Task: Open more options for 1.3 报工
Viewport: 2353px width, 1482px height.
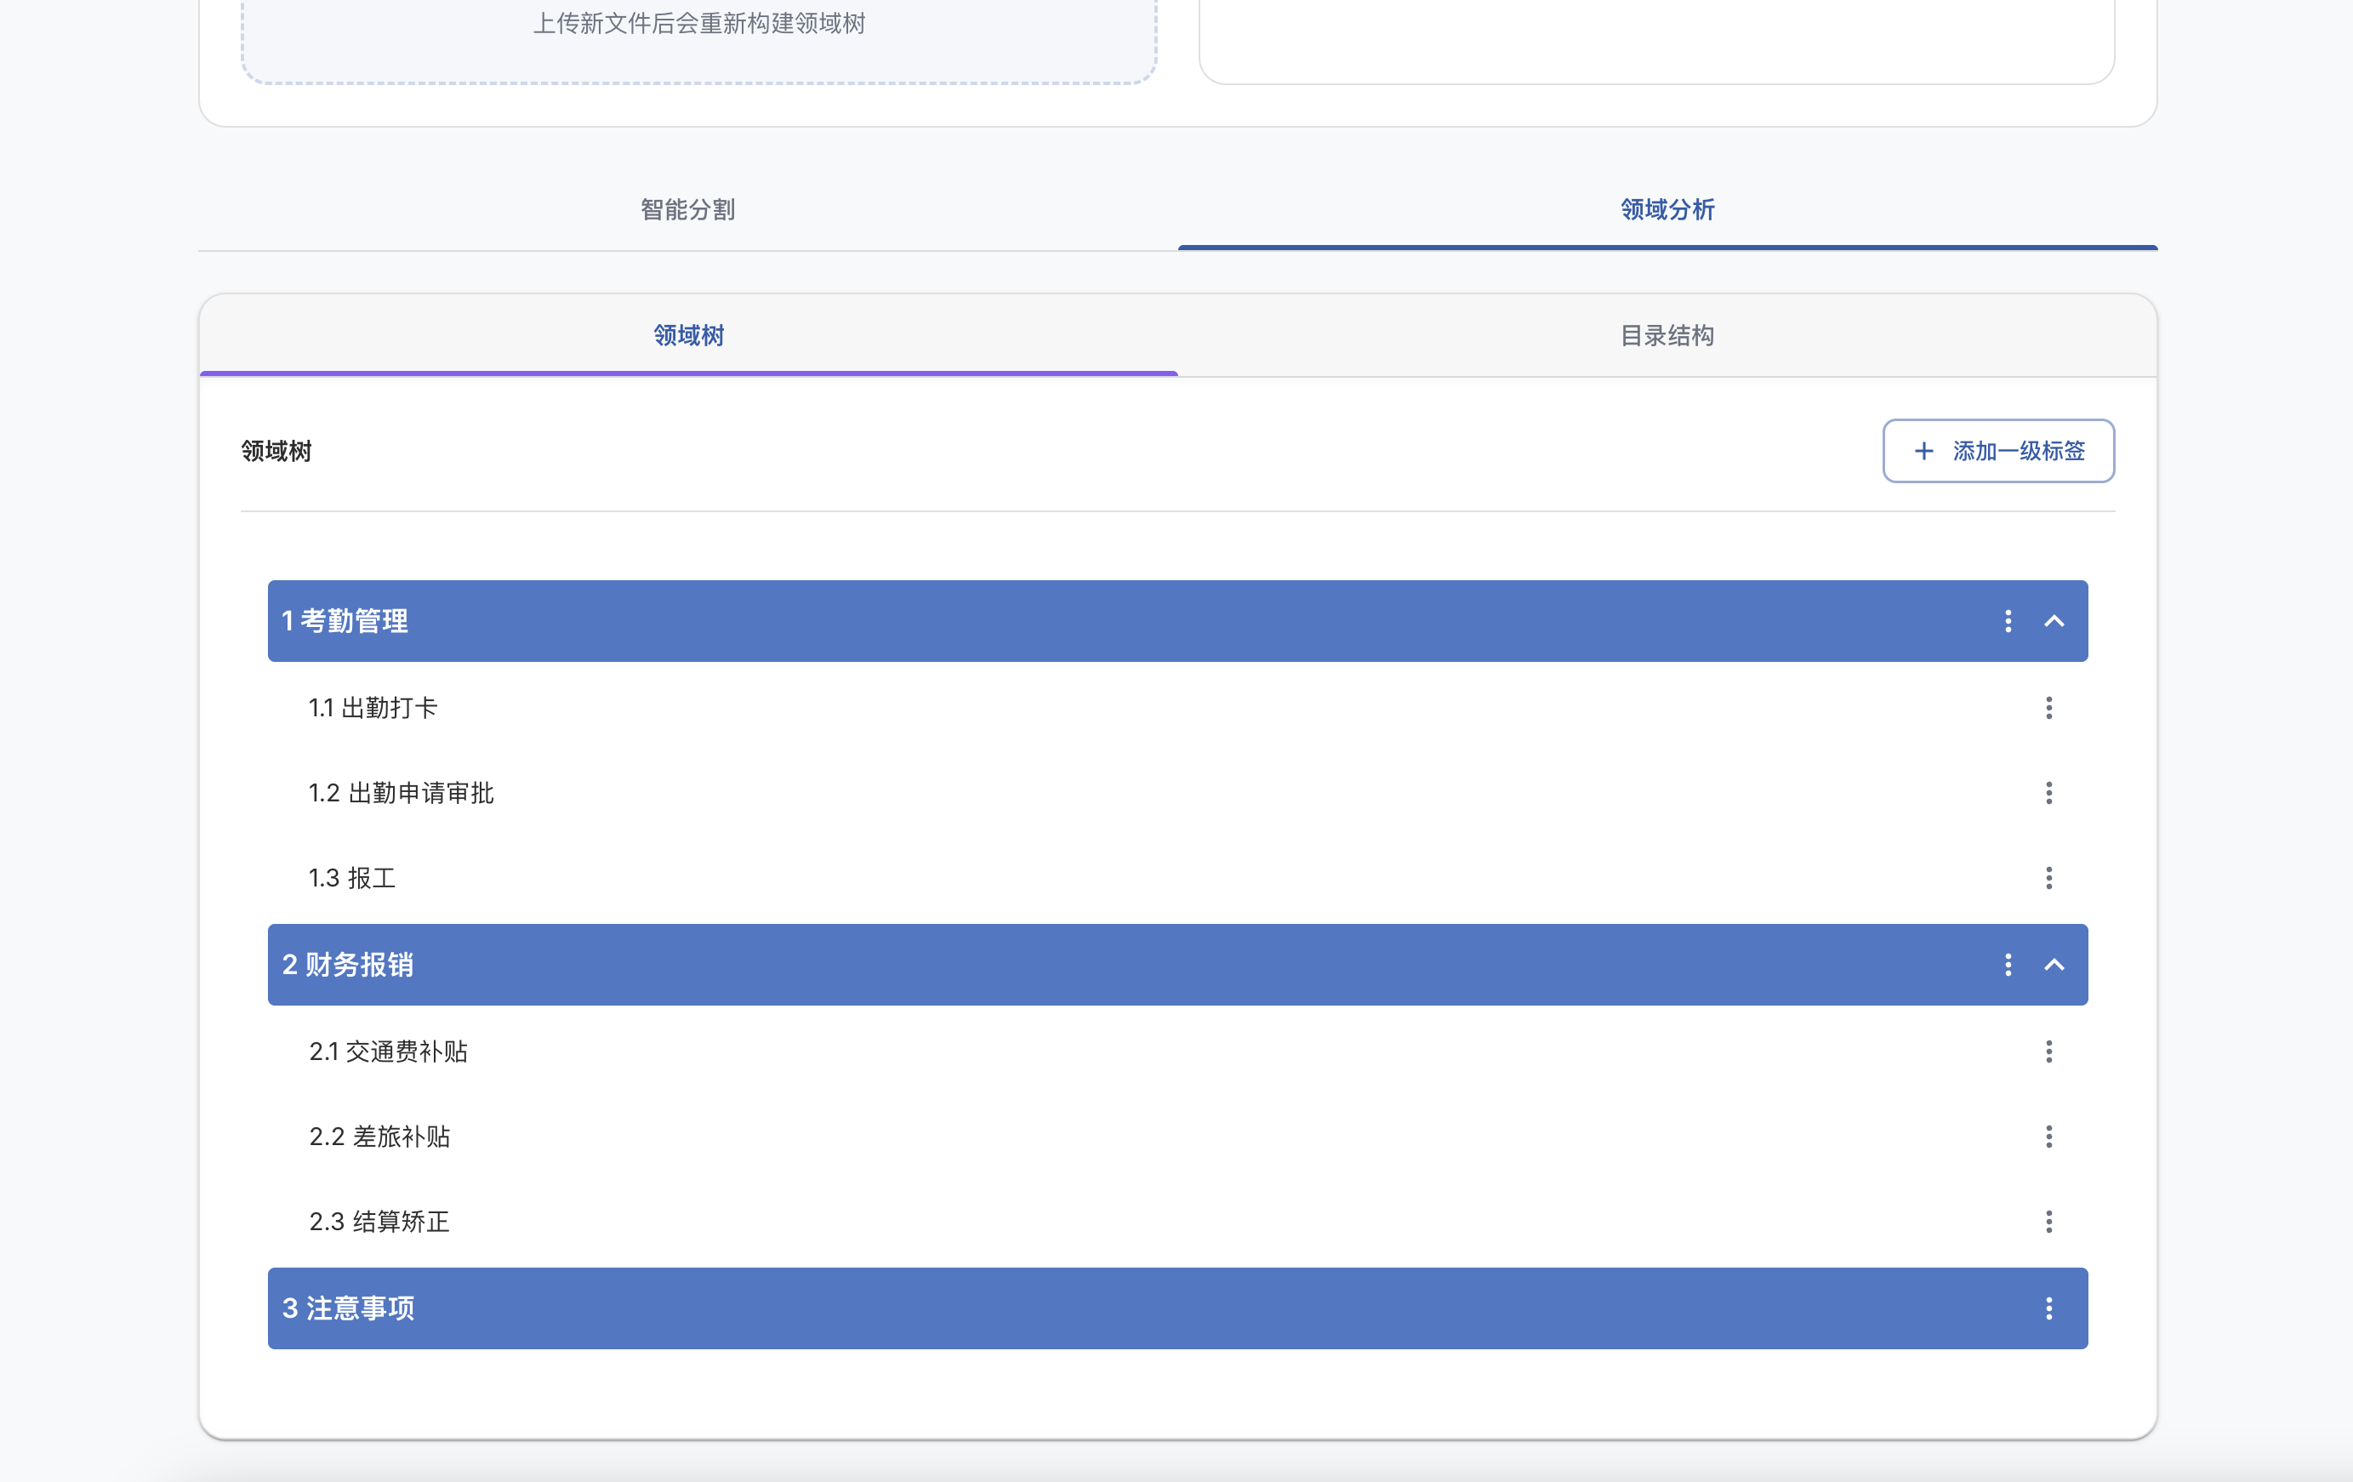Action: 2048,877
